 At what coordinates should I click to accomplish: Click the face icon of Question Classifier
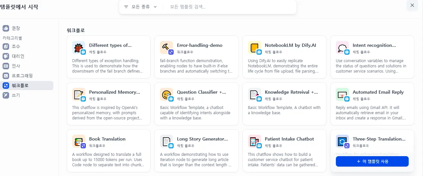click(x=166, y=94)
